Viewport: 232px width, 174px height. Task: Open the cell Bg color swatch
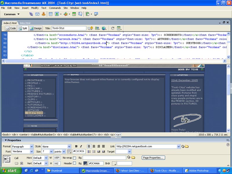85,163
